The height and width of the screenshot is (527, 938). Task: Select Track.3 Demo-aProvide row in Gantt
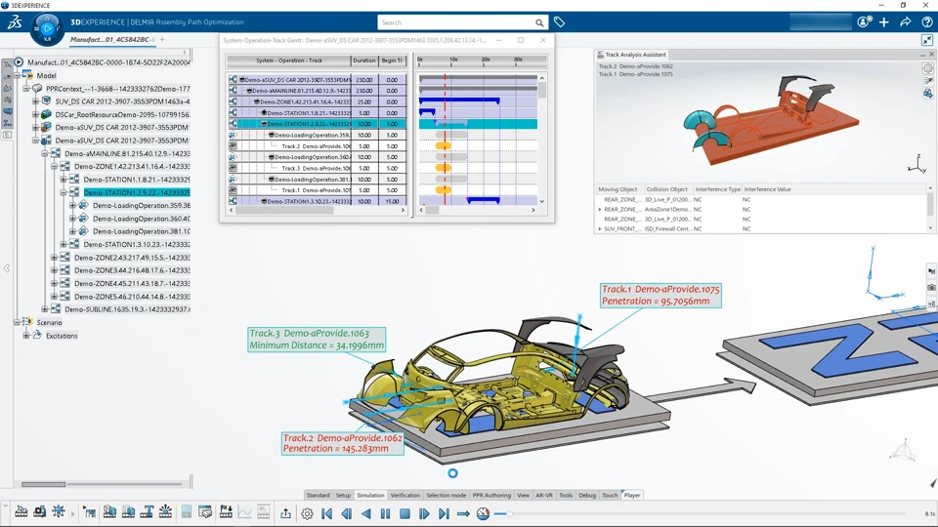tap(317, 168)
